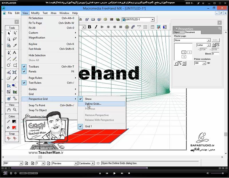Toggle Show in Perspective Grid submenu

102,99
